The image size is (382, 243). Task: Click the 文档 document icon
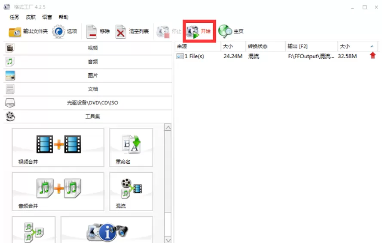coord(10,89)
